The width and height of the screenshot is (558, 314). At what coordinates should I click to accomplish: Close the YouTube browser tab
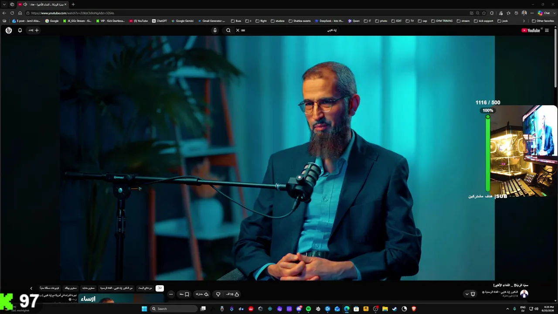65,4
